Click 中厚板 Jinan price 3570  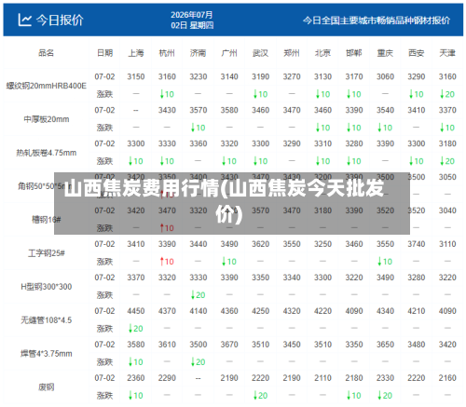[199, 110]
